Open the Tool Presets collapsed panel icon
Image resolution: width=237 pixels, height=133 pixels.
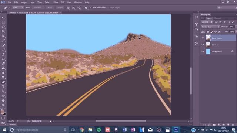click(x=196, y=43)
